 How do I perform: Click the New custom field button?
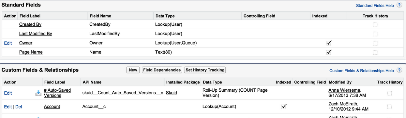[x=133, y=70]
